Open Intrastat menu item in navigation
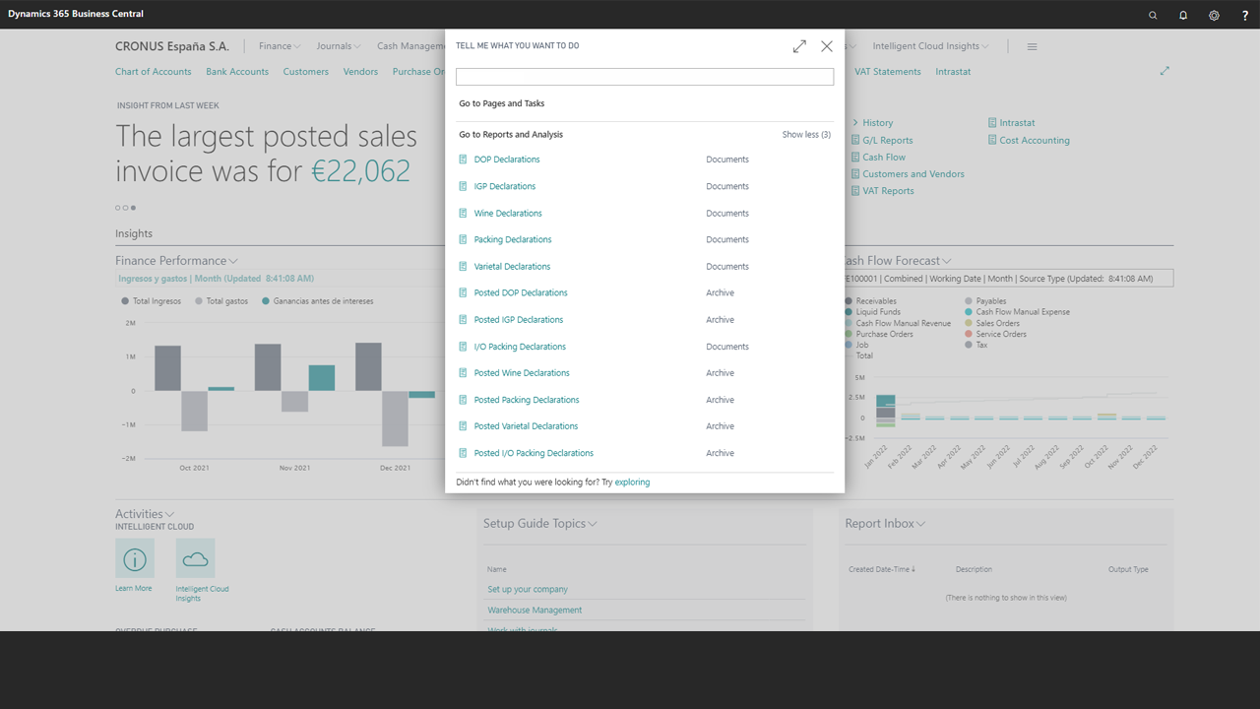The height and width of the screenshot is (709, 1260). [x=953, y=72]
